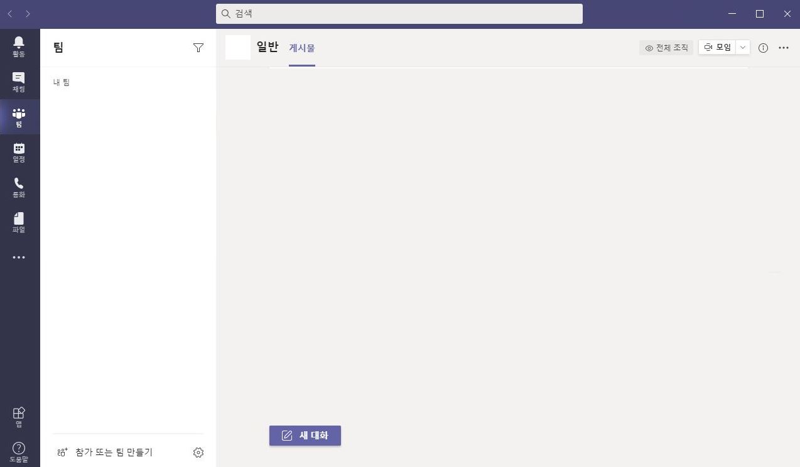Expand the Meet (모임) dropdown arrow
Image resolution: width=800 pixels, height=467 pixels.
(743, 47)
